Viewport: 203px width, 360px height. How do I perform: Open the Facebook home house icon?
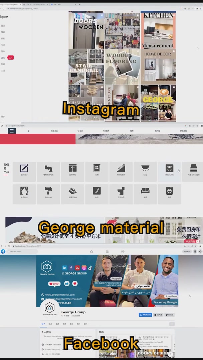coord(91,251)
